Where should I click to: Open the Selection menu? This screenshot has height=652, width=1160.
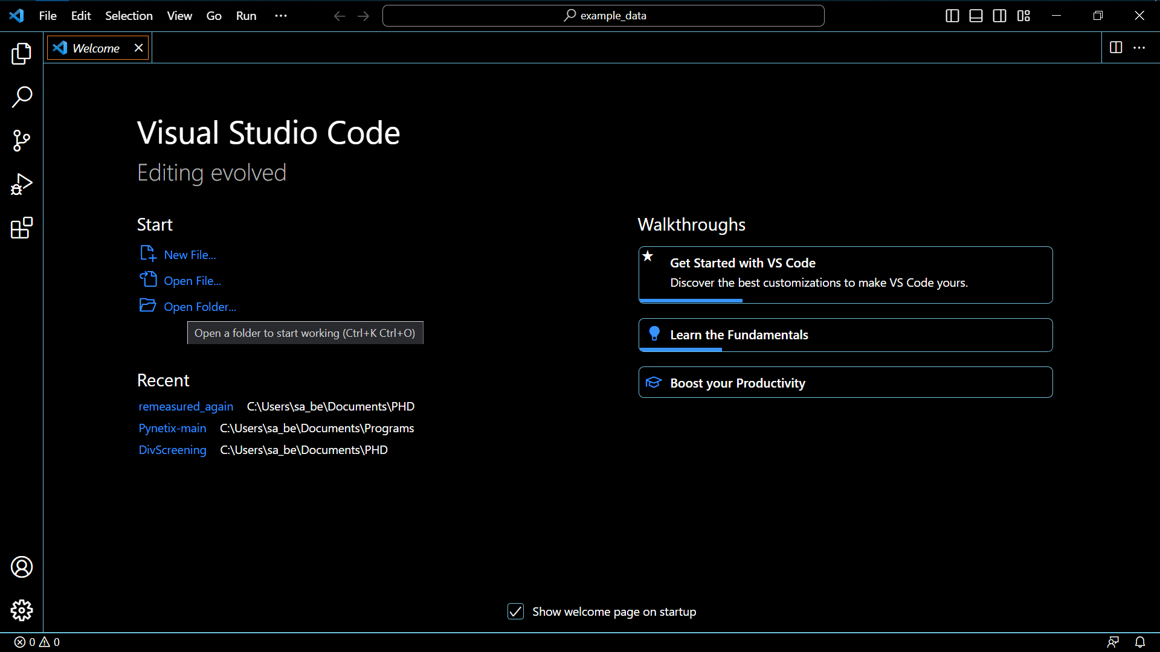coord(129,16)
